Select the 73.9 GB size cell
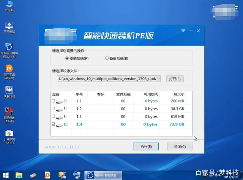The height and width of the screenshot is (180, 243). click(x=177, y=124)
